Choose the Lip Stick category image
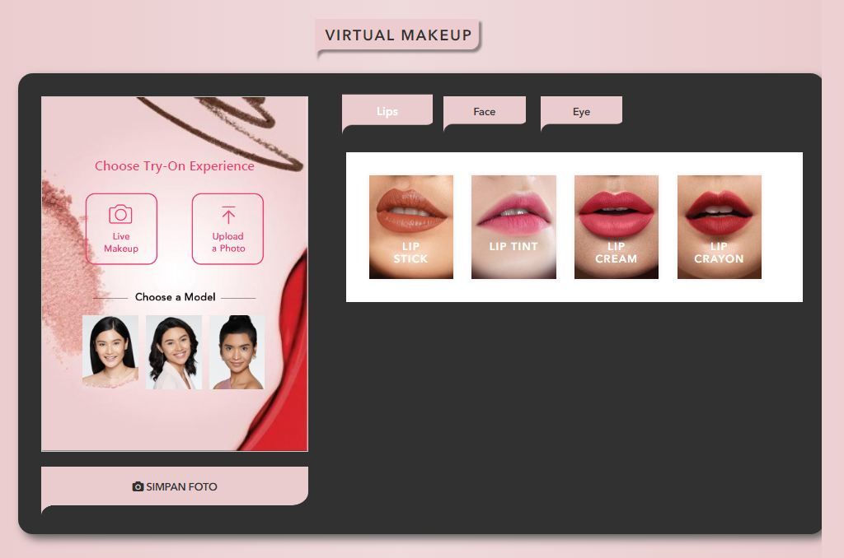 (x=410, y=226)
